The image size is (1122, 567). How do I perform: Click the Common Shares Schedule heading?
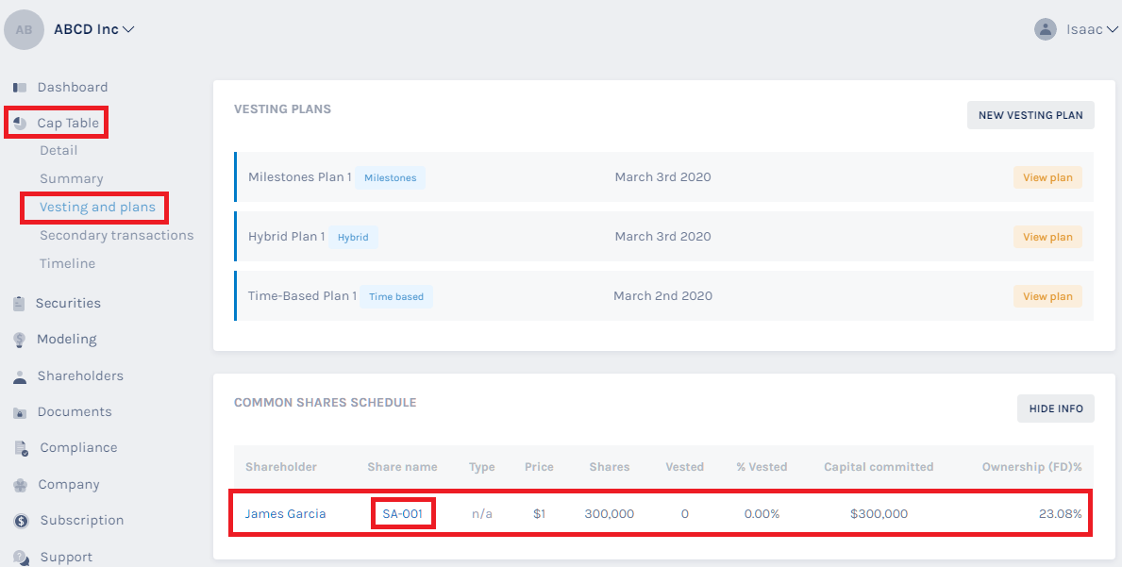pyautogui.click(x=325, y=403)
